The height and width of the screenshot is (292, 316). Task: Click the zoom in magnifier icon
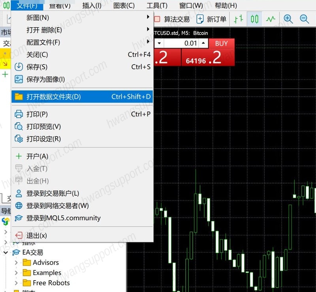coord(288,19)
